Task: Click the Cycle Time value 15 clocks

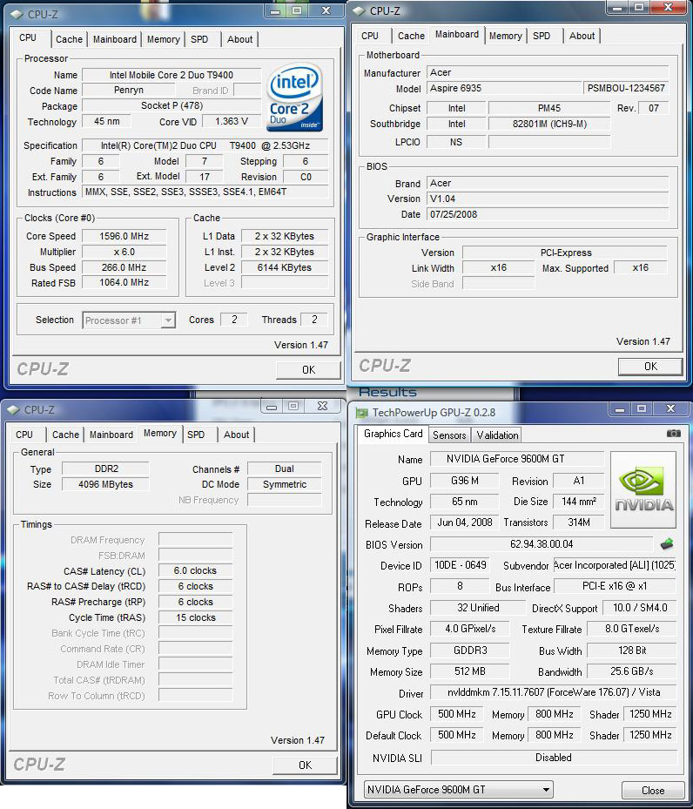Action: click(x=195, y=617)
